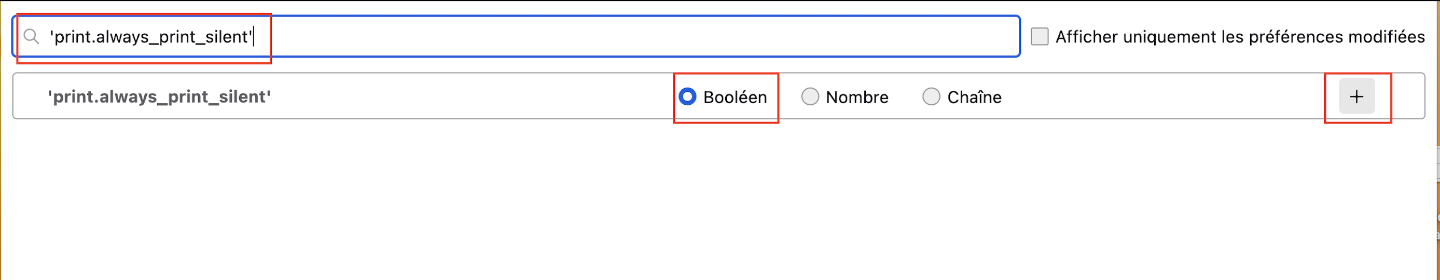1440x280 pixels.
Task: Click 'print.always_print_silent' preference name in results row
Action: [159, 96]
